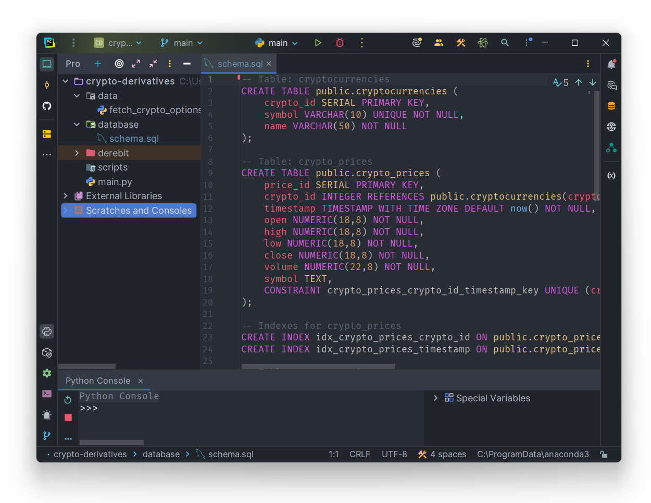Screen dimensions: 651x503
Task: Run the main configuration
Action: tap(318, 43)
